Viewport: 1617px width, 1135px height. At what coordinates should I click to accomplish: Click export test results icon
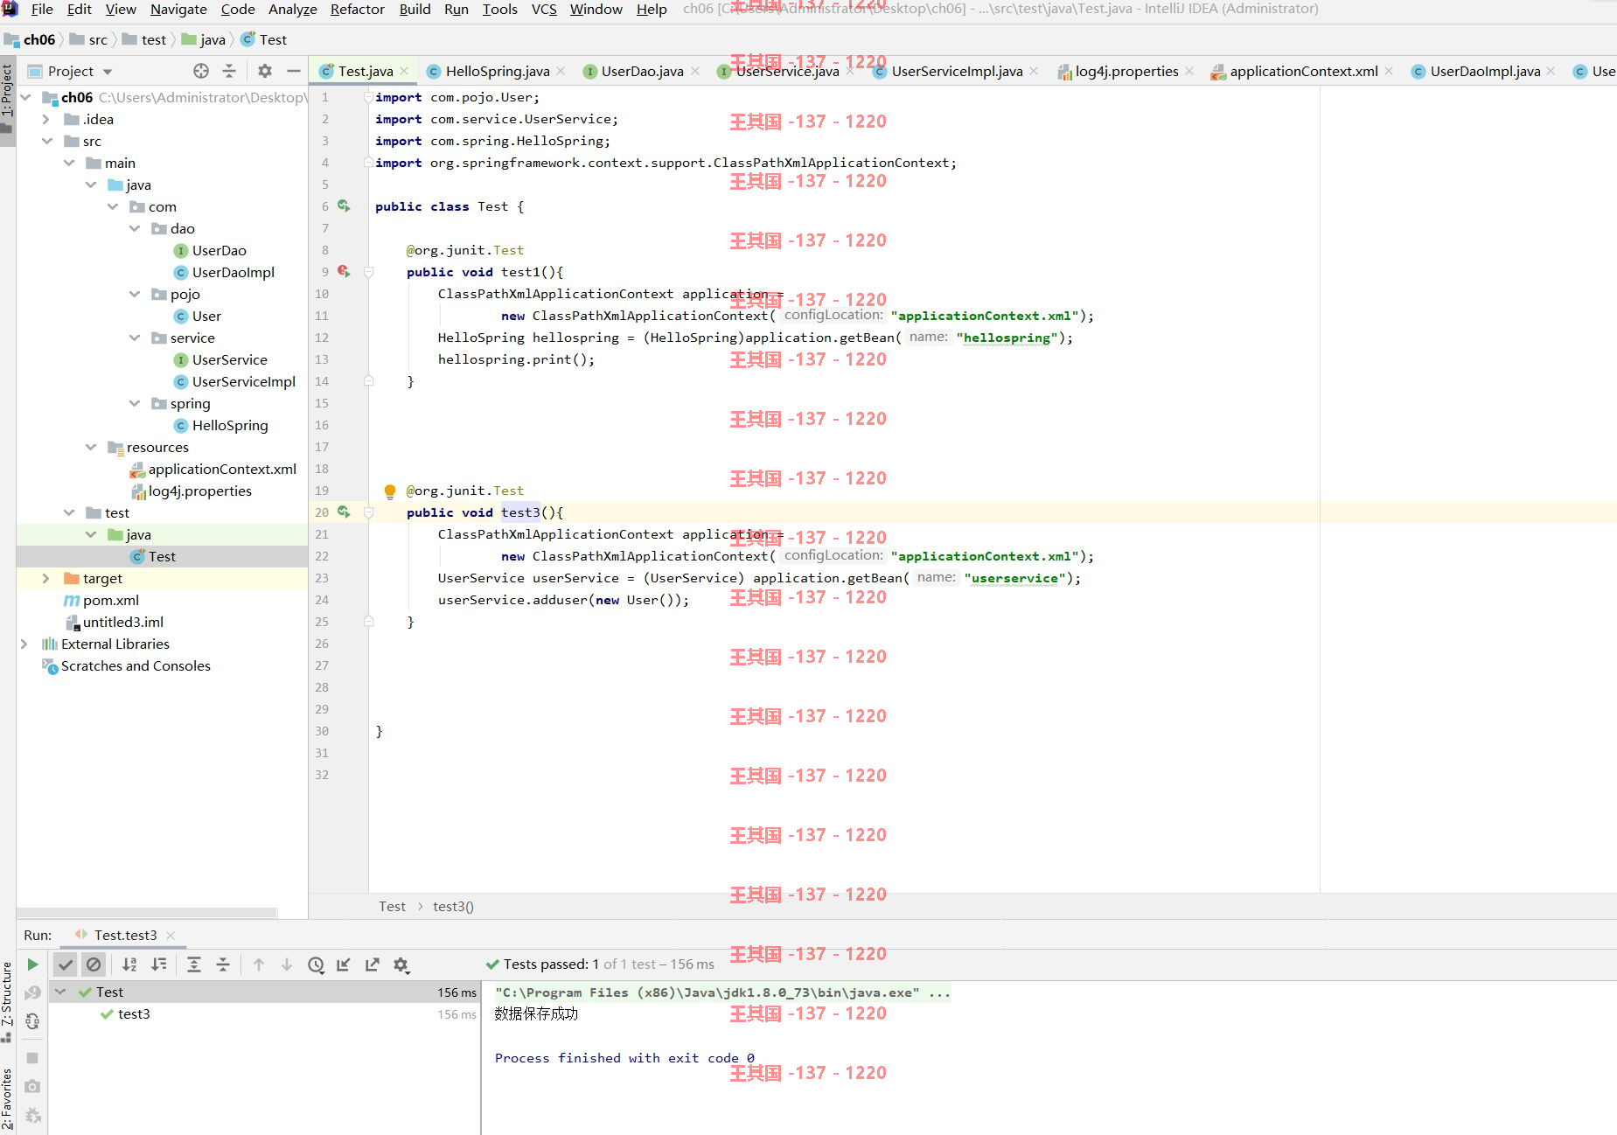point(373,964)
